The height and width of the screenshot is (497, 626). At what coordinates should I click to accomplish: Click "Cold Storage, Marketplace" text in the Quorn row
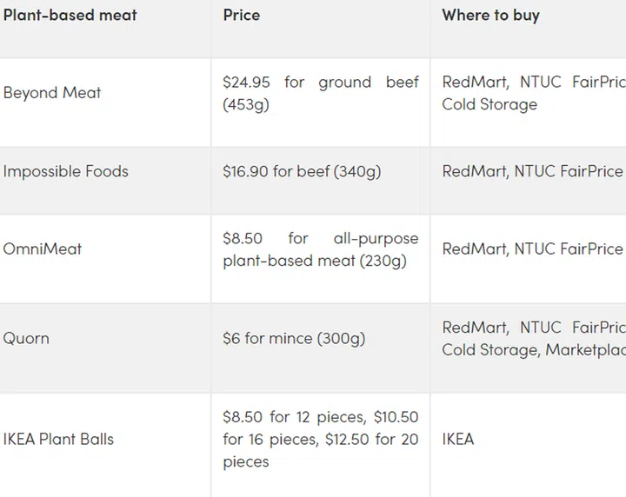point(533,350)
